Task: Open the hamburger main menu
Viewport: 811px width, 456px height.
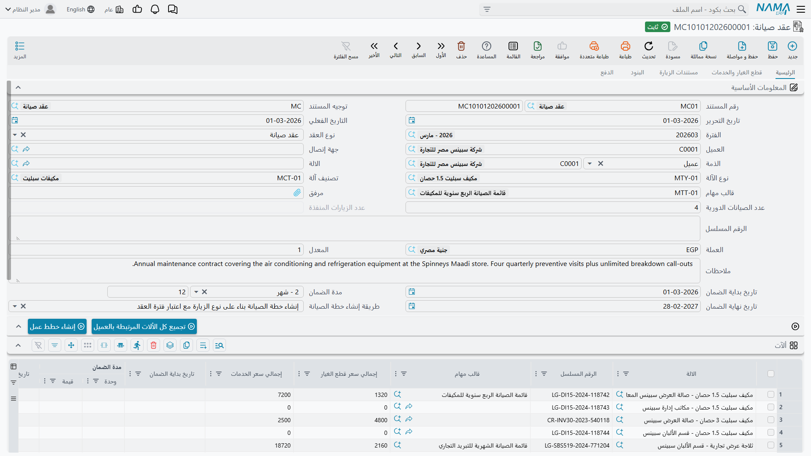Action: 801,9
